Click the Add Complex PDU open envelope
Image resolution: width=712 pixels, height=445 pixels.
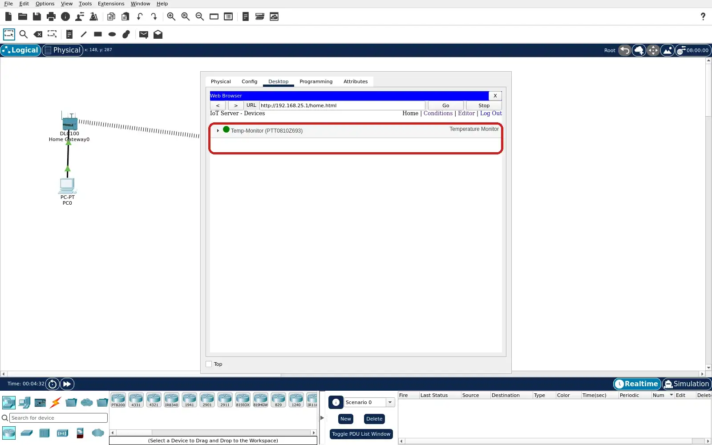158,34
